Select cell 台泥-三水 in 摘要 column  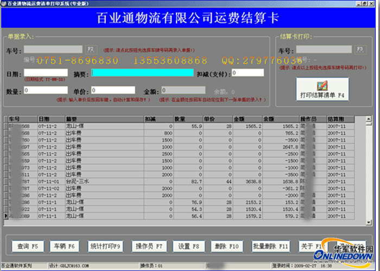click(104, 182)
